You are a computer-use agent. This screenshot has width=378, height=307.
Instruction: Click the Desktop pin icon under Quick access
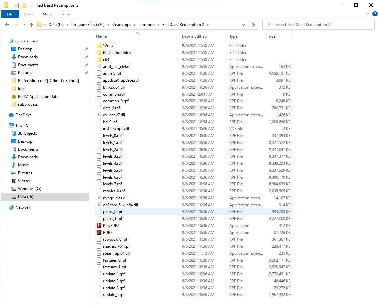86,49
